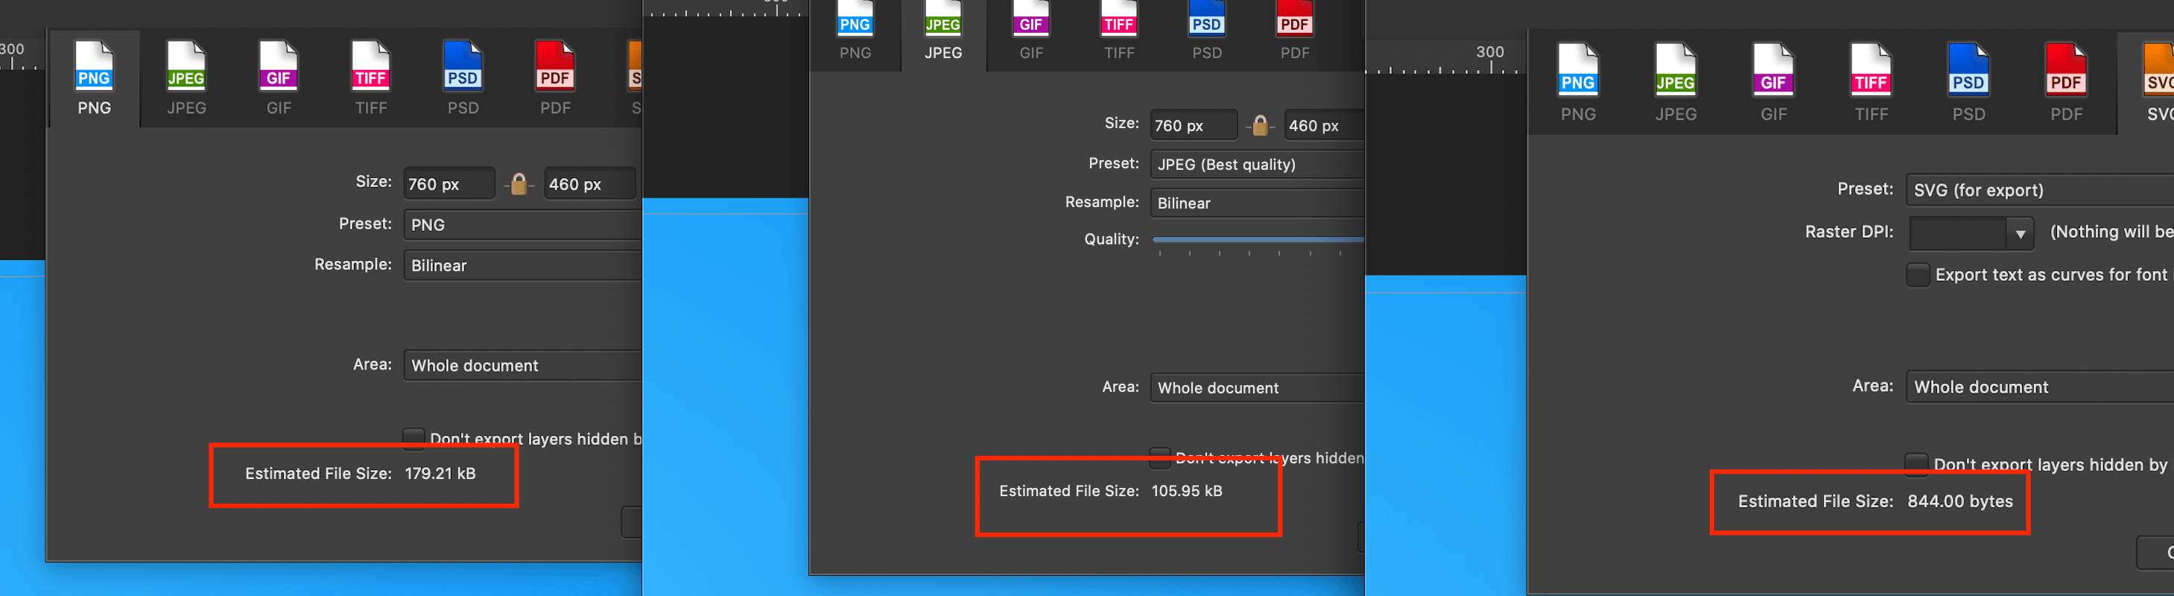Screen dimensions: 2174x596
Task: Click the 179.21 kB estimated size value
Action: pos(440,474)
